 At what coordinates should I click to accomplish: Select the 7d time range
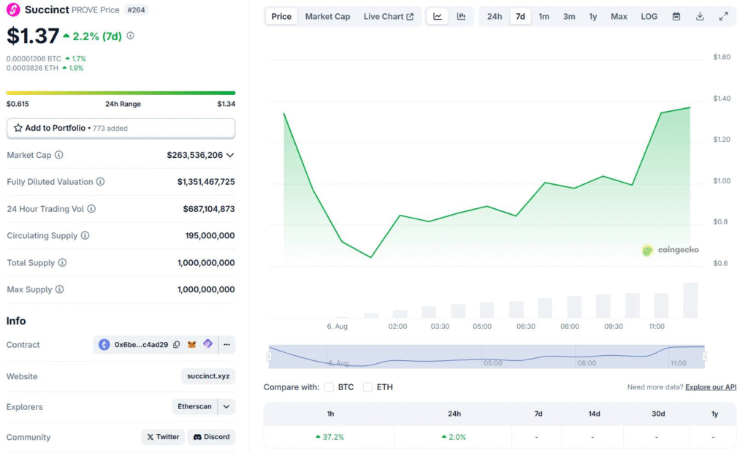[x=520, y=17]
